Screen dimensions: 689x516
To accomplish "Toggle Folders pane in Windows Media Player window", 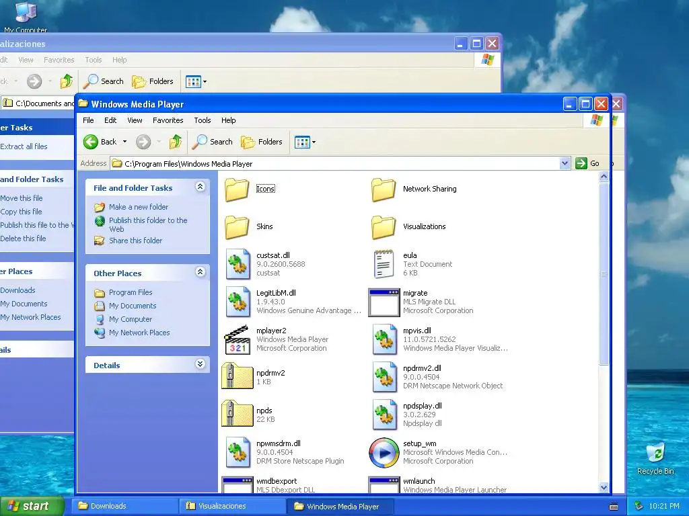I will pos(262,142).
